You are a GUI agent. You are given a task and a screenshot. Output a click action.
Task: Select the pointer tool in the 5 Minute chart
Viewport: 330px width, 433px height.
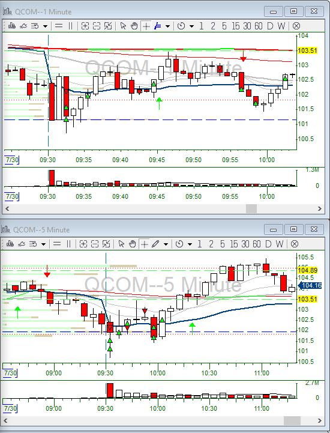(x=121, y=244)
